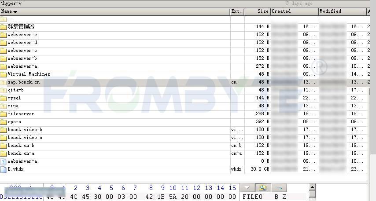The image size is (376, 201).
Task: Select the sap.bonck.cn entry name
Action: (24, 82)
